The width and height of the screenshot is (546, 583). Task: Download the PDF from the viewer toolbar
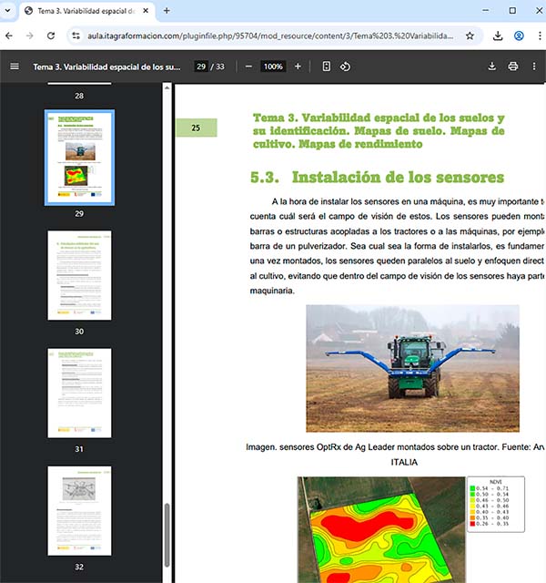tap(492, 66)
